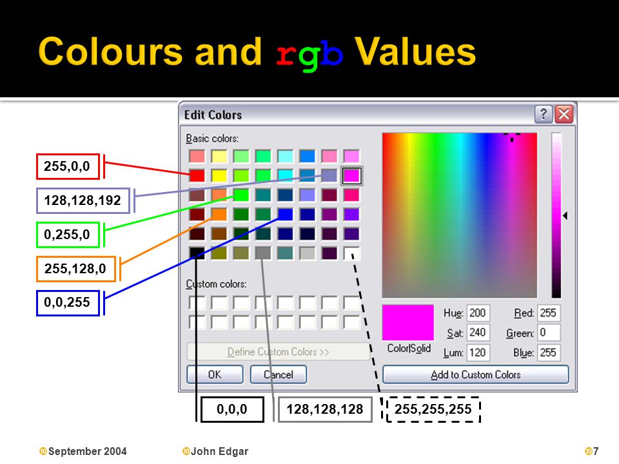Choose the light silver-gray swatch
Viewport: 619px width, 464px height.
[x=307, y=253]
